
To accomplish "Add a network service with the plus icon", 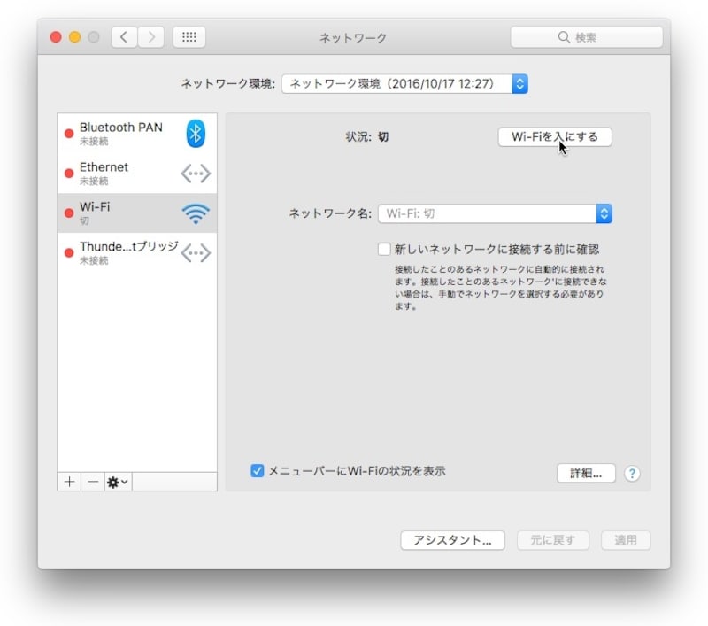I will (69, 481).
